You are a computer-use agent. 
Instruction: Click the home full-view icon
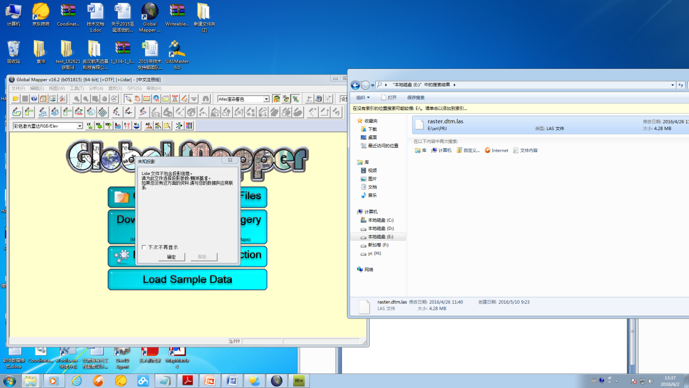pyautogui.click(x=104, y=98)
